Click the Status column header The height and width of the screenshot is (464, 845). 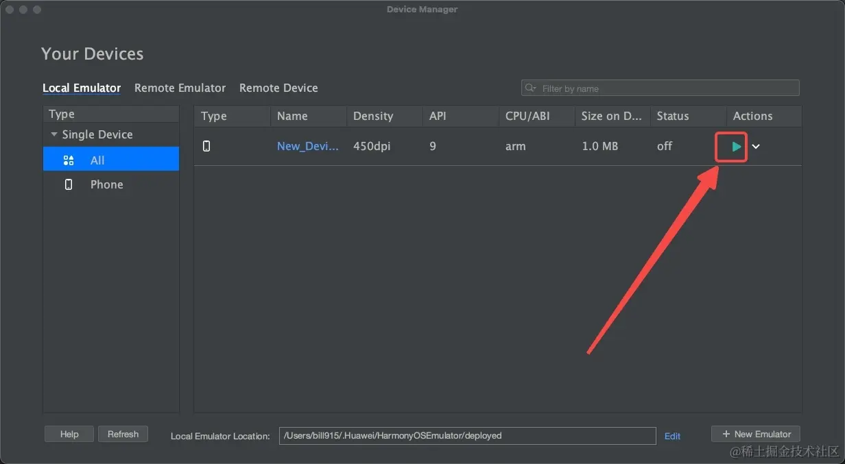click(x=672, y=116)
